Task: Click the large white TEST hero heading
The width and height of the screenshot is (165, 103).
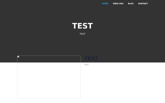Action: [x=82, y=26]
